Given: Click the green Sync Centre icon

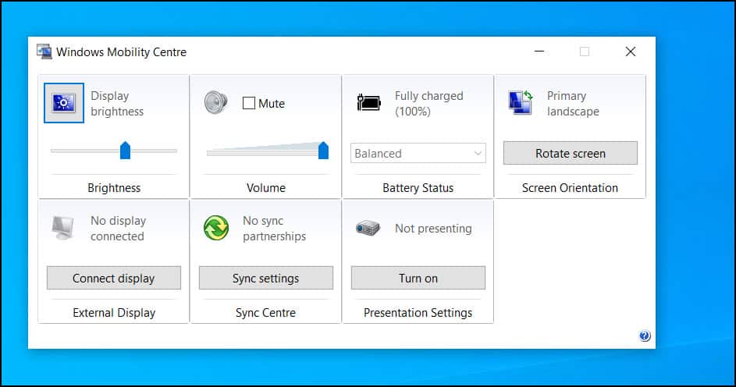Looking at the screenshot, I should [x=216, y=228].
